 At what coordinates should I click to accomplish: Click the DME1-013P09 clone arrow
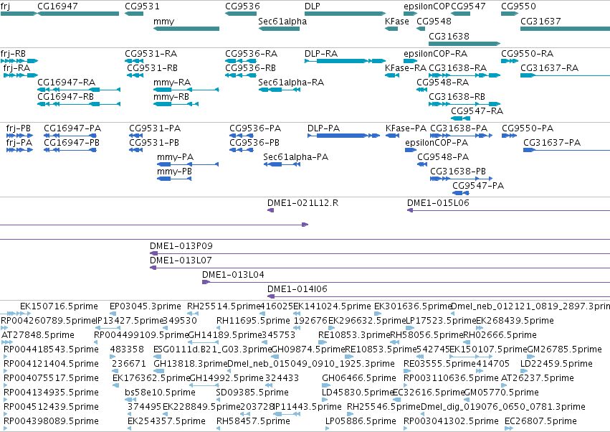pyautogui.click(x=380, y=253)
